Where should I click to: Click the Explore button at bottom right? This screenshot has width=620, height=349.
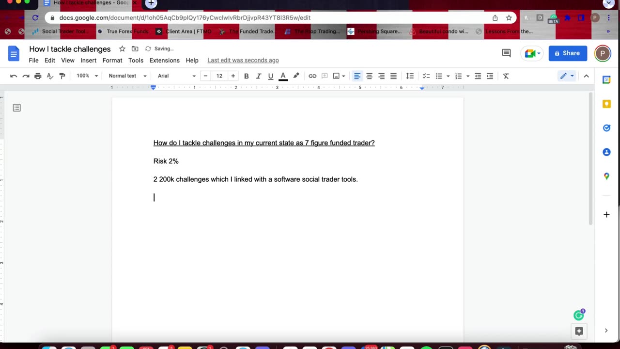tap(579, 331)
